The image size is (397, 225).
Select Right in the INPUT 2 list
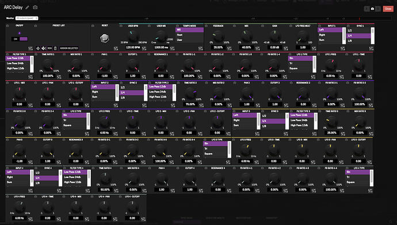click(103, 91)
